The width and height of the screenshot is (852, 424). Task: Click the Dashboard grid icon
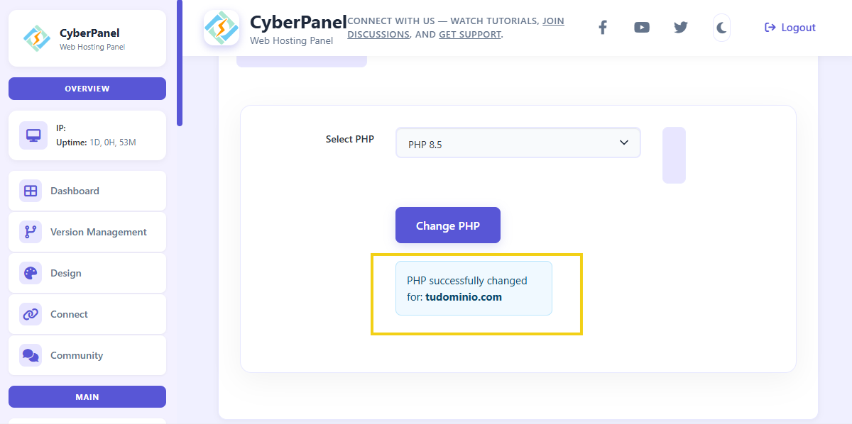[x=31, y=191]
